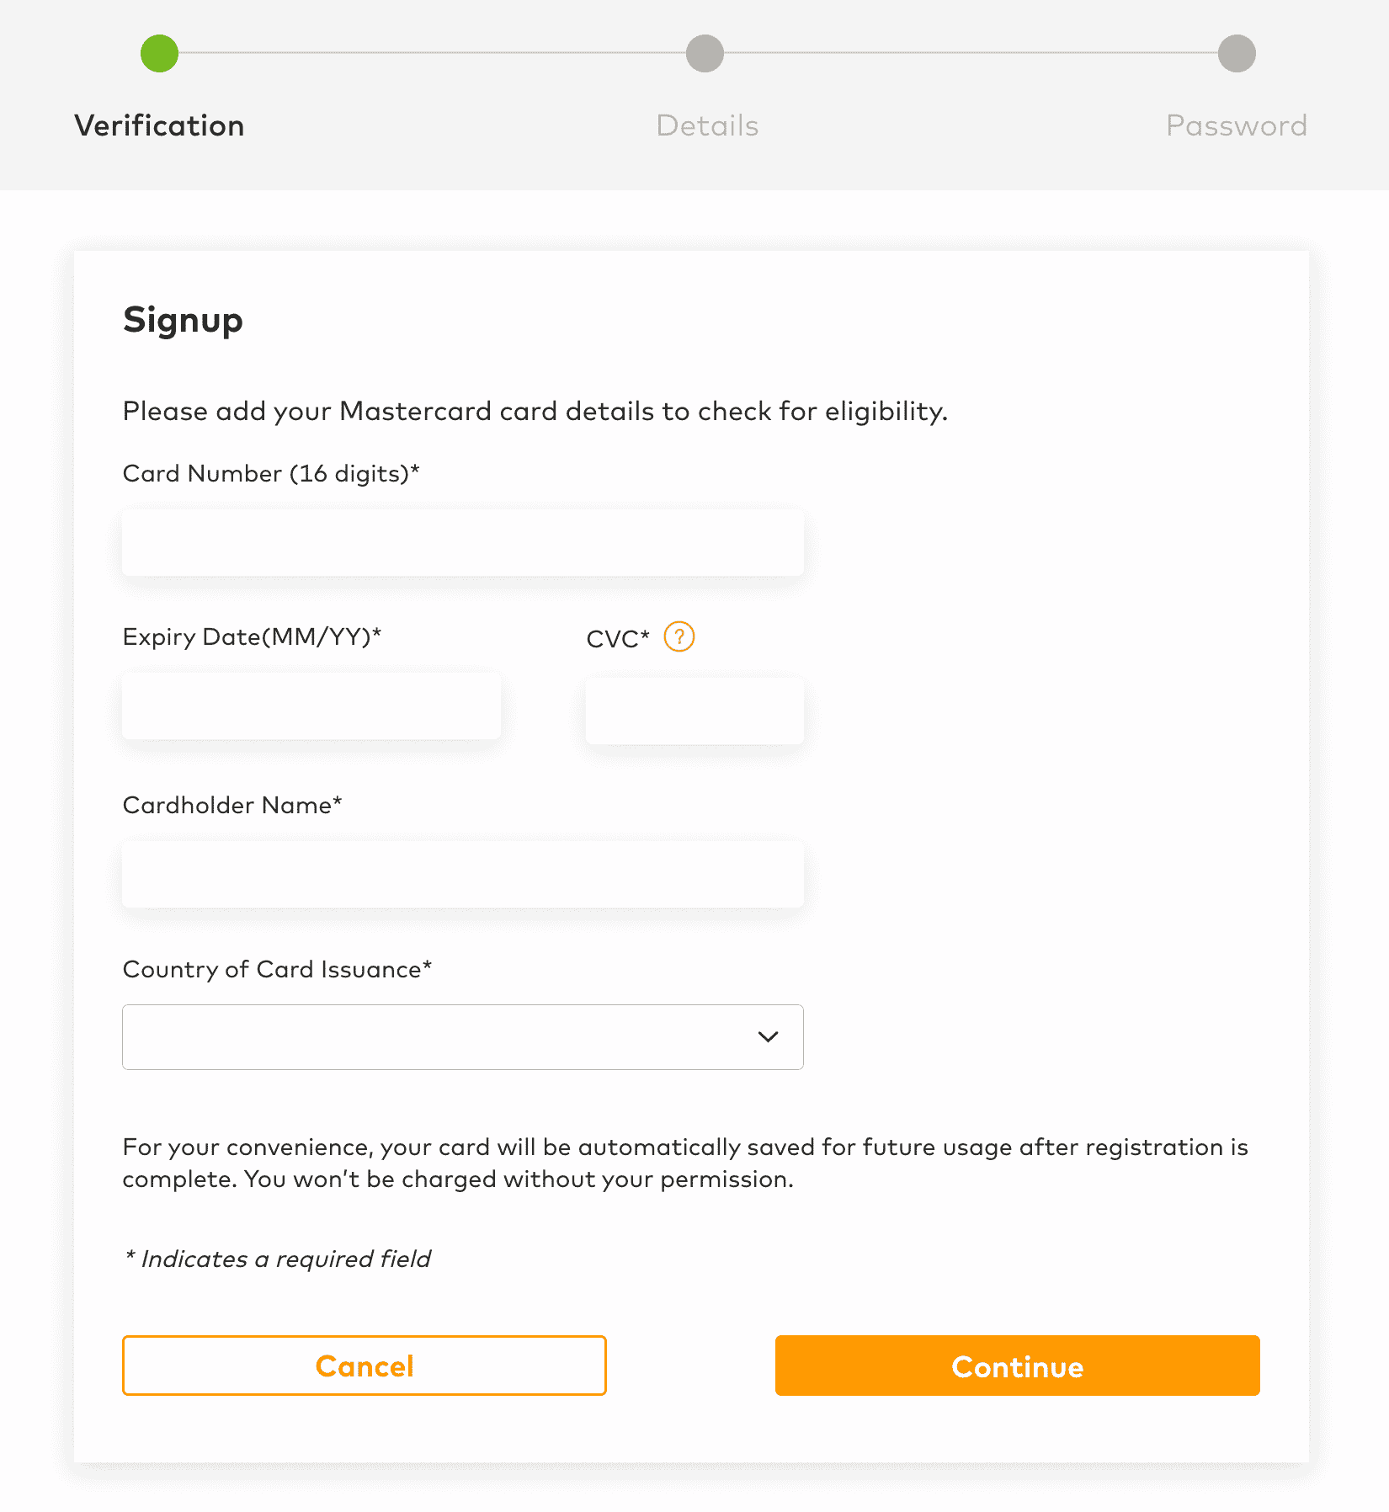The width and height of the screenshot is (1389, 1512).
Task: Click the green Verification step circle
Action: [x=159, y=54]
